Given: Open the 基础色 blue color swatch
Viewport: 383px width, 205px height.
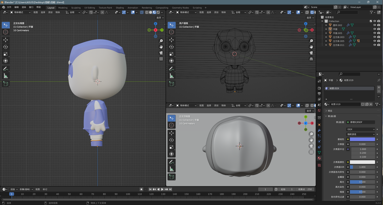Looking at the screenshot, I should (x=362, y=139).
